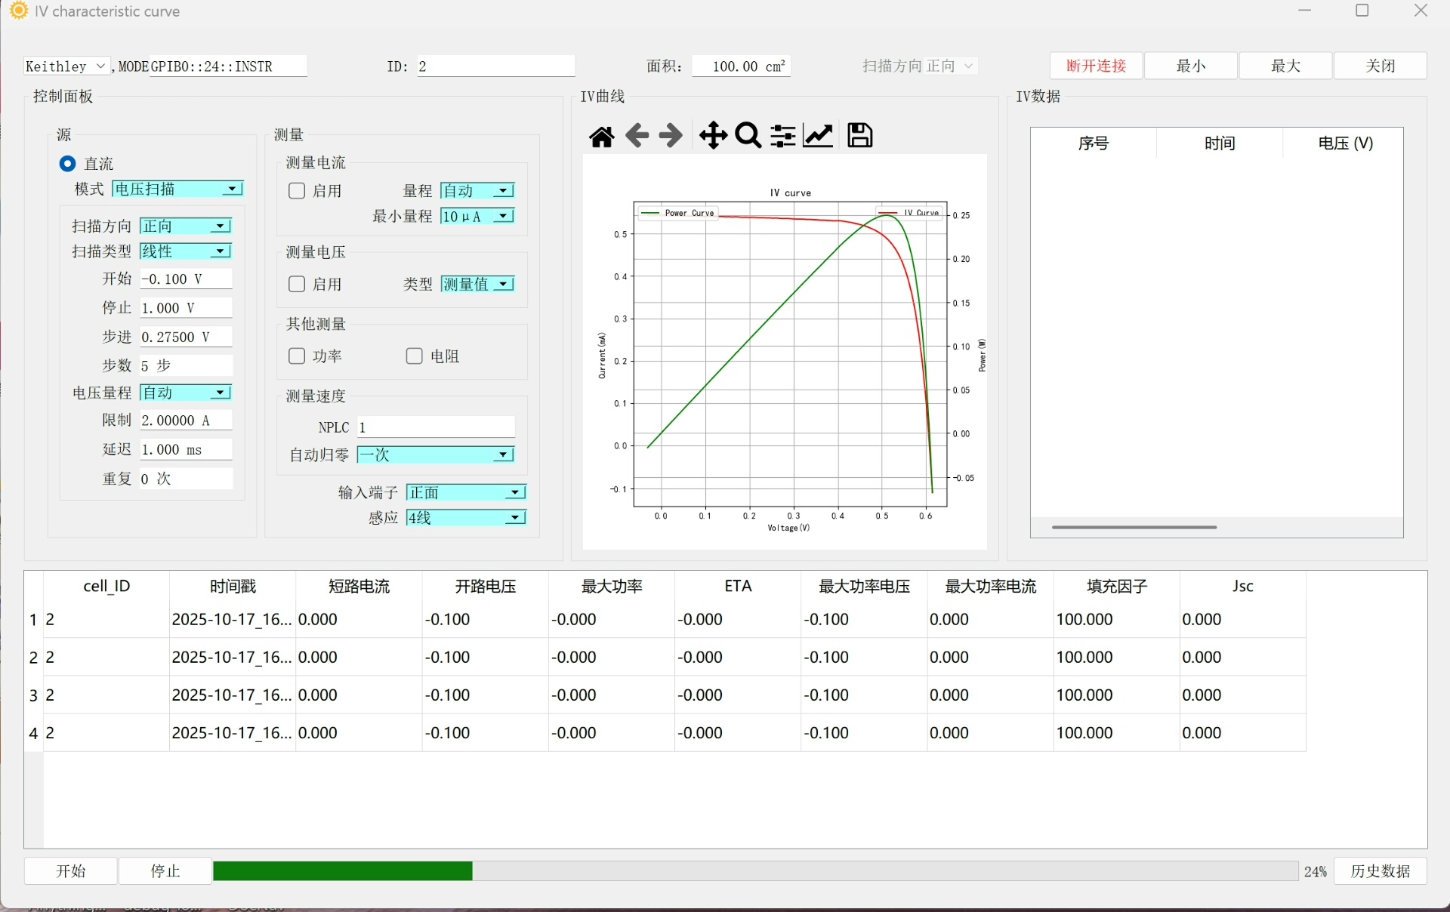Click the 时间 column header in IV data
Image resolution: width=1450 pixels, height=912 pixels.
(1219, 143)
